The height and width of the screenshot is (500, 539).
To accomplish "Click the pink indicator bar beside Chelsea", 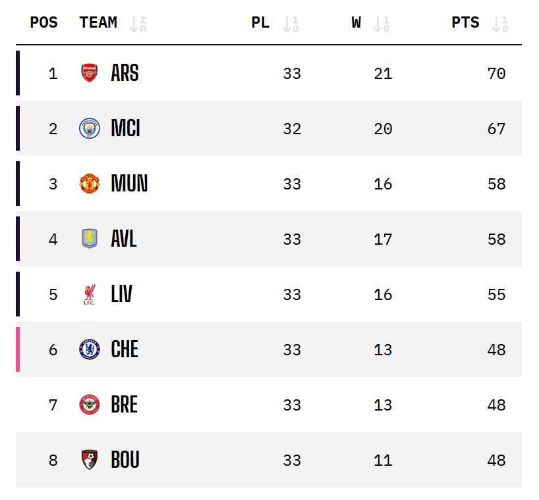I will [19, 349].
